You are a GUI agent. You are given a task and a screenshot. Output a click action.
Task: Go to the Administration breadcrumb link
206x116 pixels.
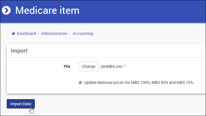[x=54, y=33]
